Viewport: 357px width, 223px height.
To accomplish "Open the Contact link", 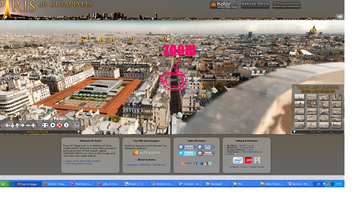I will 234,167.
